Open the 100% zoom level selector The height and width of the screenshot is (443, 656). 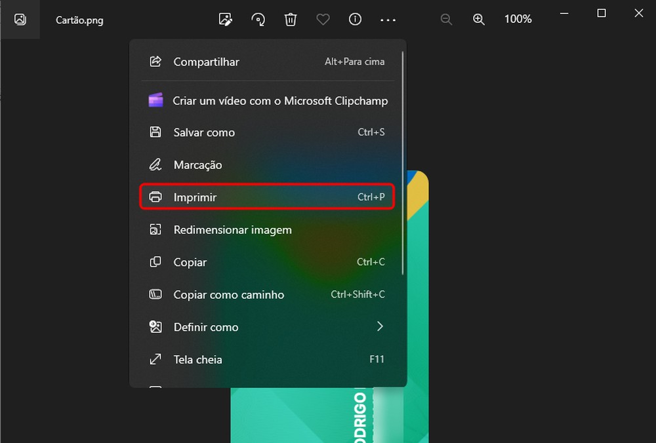pos(518,19)
